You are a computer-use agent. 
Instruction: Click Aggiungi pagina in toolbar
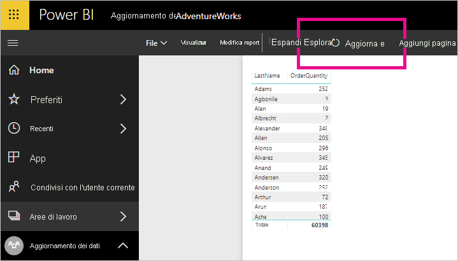coord(427,43)
